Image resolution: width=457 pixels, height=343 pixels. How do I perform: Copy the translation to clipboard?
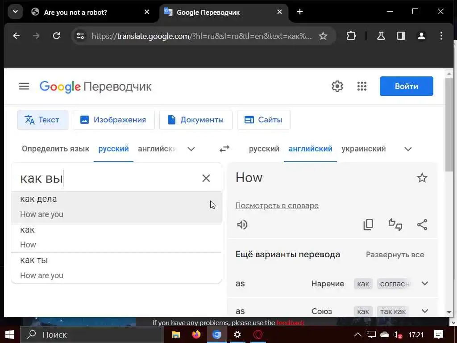pos(368,225)
